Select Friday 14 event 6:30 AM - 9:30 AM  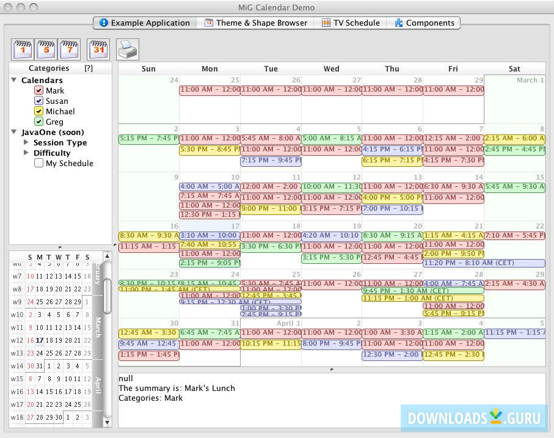[453, 187]
